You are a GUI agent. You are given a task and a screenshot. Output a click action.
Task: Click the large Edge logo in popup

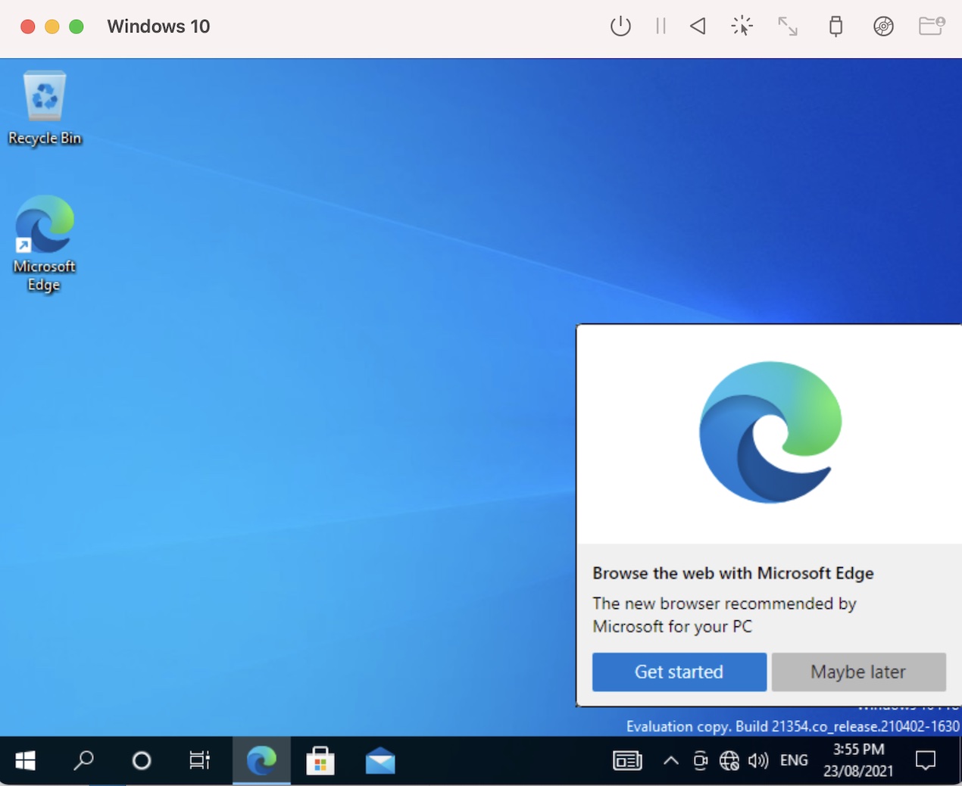click(x=770, y=432)
